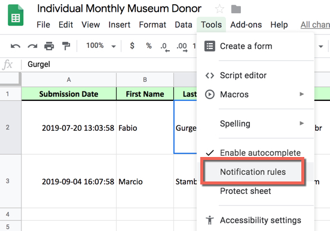The height and width of the screenshot is (231, 330).
Task: Open Script editor from Tools menu
Action: pyautogui.click(x=255, y=75)
